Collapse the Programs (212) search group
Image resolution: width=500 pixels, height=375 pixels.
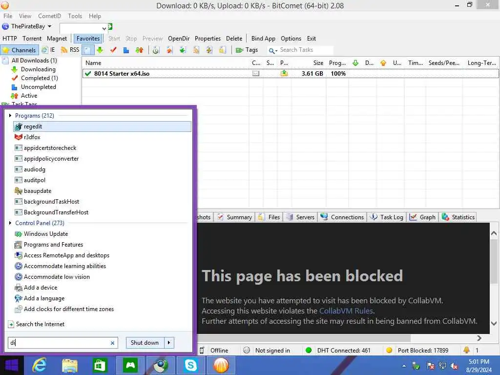click(10, 115)
